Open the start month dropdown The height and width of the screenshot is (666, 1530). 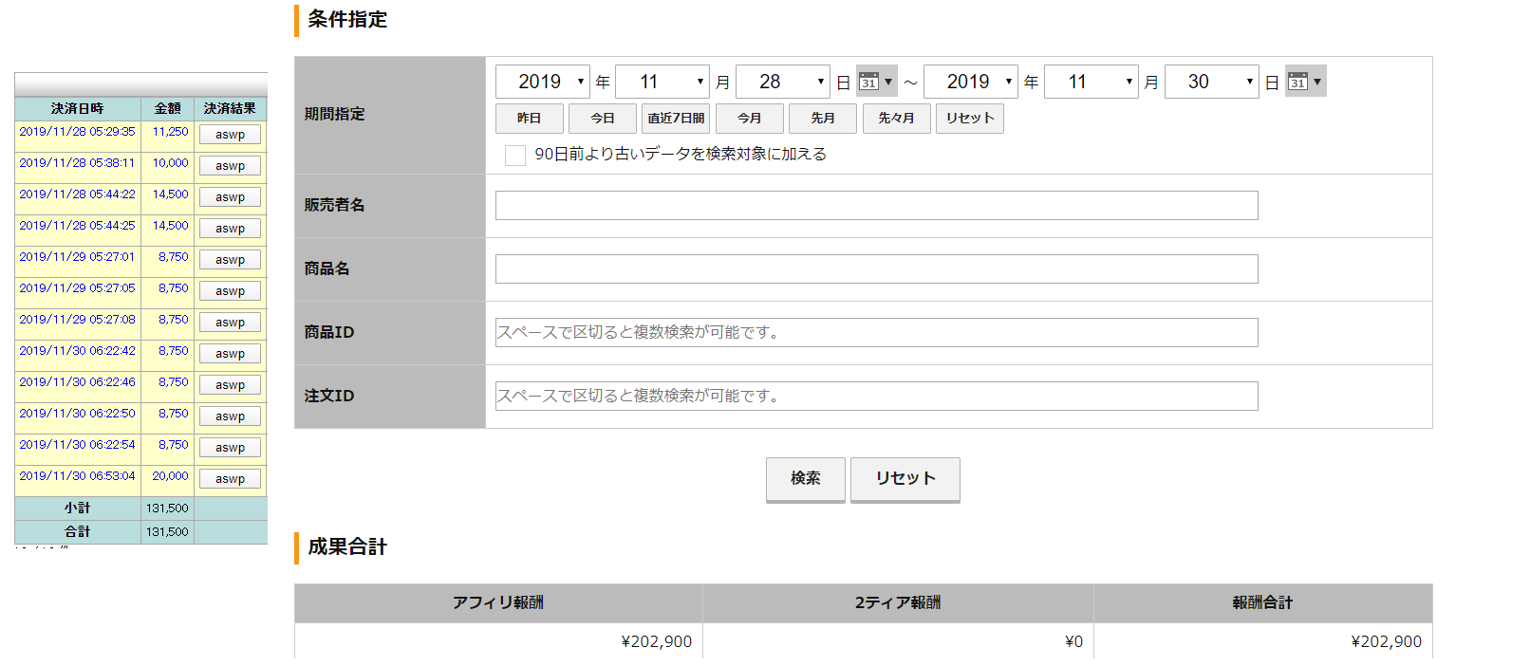662,82
